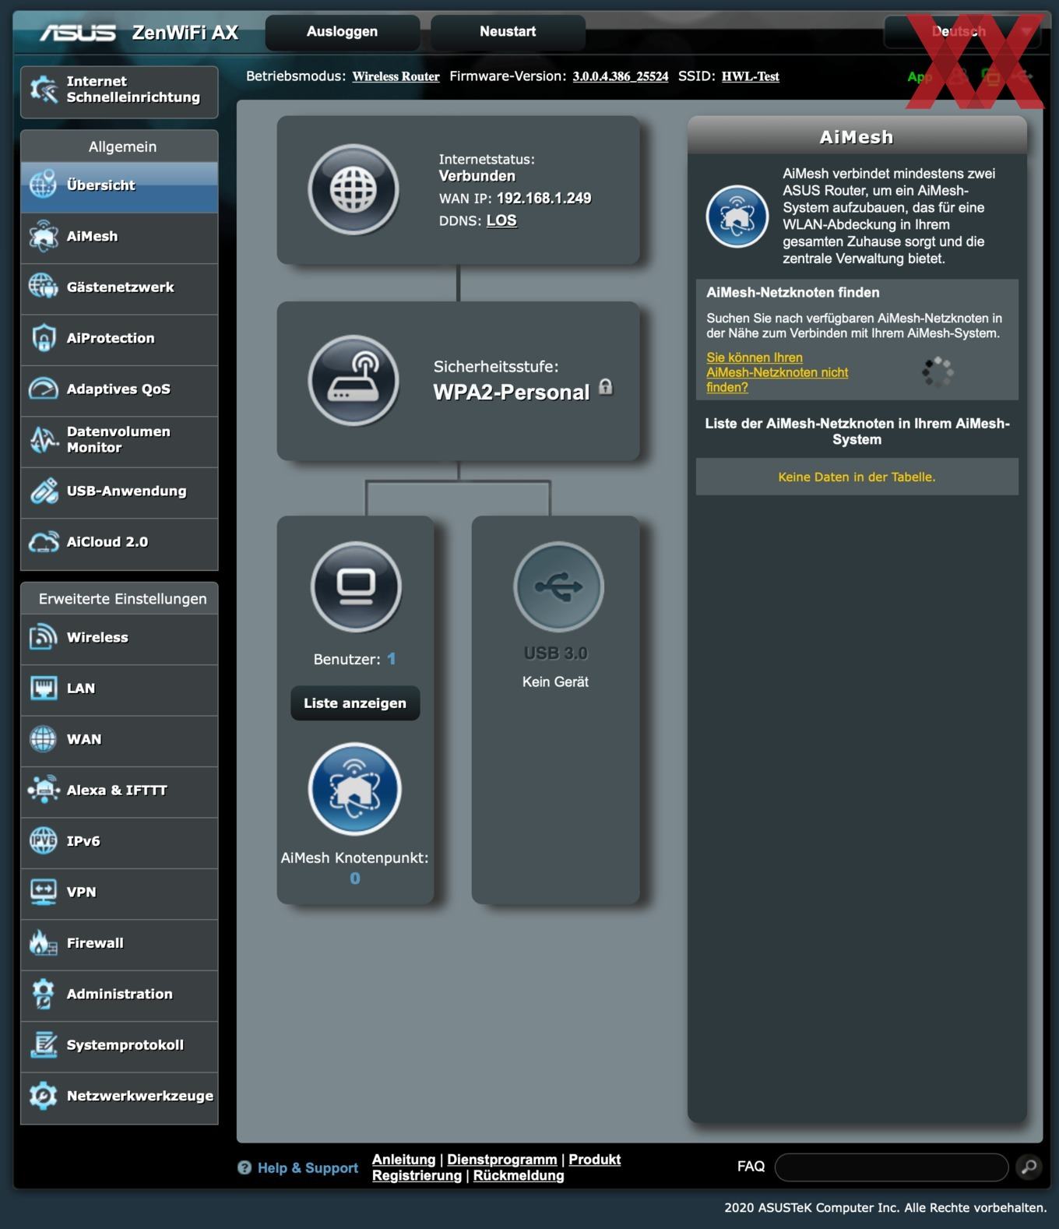Click the Übersicht globe icon

coord(44,185)
